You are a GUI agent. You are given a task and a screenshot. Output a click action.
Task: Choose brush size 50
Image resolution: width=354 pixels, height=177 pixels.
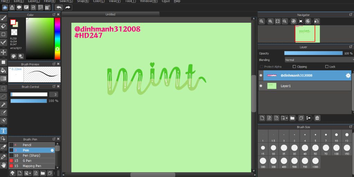(x=315, y=149)
